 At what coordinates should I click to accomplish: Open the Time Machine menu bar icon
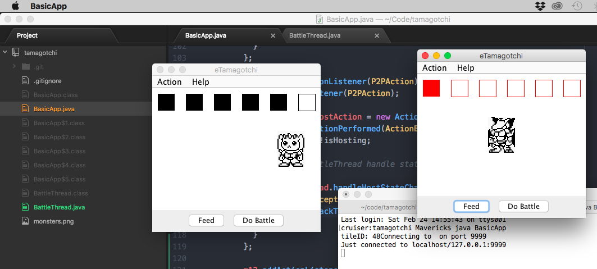pyautogui.click(x=577, y=6)
